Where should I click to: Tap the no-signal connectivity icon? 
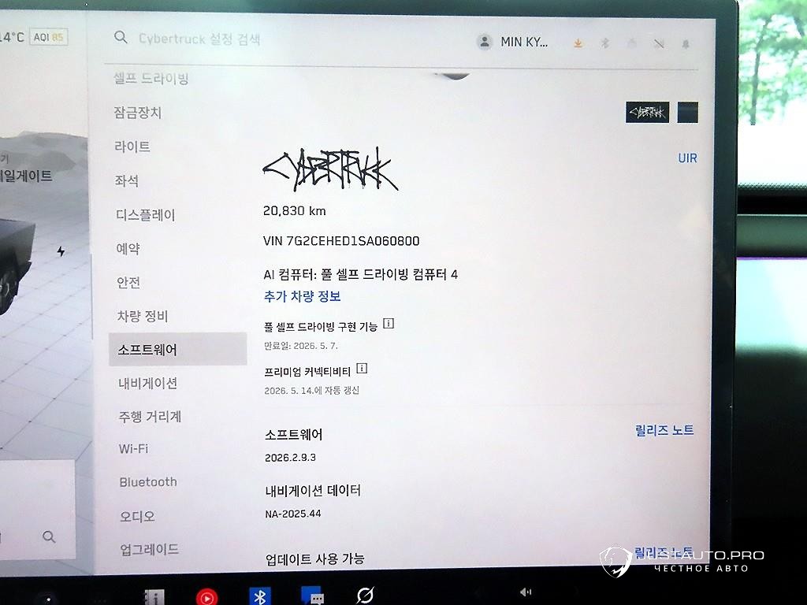coord(659,44)
